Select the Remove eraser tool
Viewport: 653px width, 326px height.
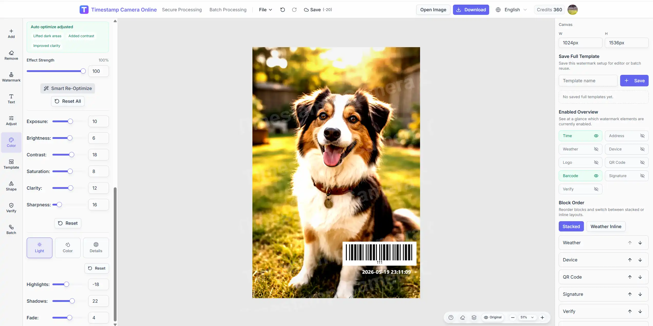coord(11,55)
